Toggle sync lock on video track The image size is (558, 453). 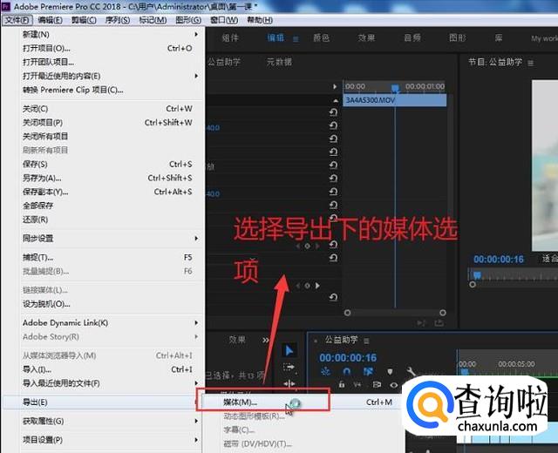pos(377,385)
